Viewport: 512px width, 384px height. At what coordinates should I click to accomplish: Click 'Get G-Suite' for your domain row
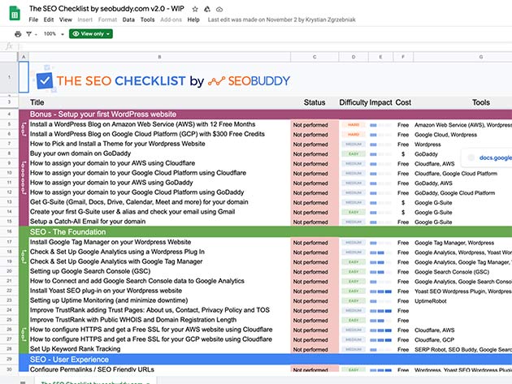[139, 202]
